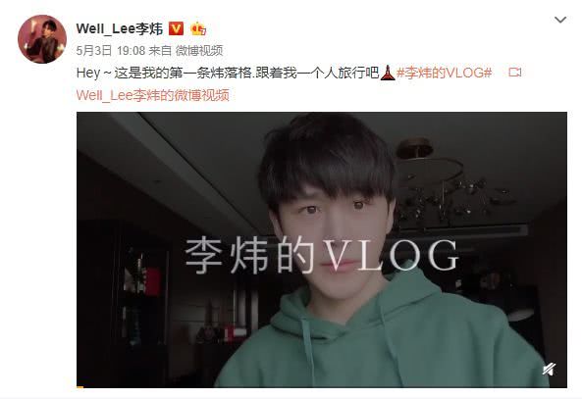The height and width of the screenshot is (399, 582).
Task: Click the 微博视频 source link
Action: point(199,50)
